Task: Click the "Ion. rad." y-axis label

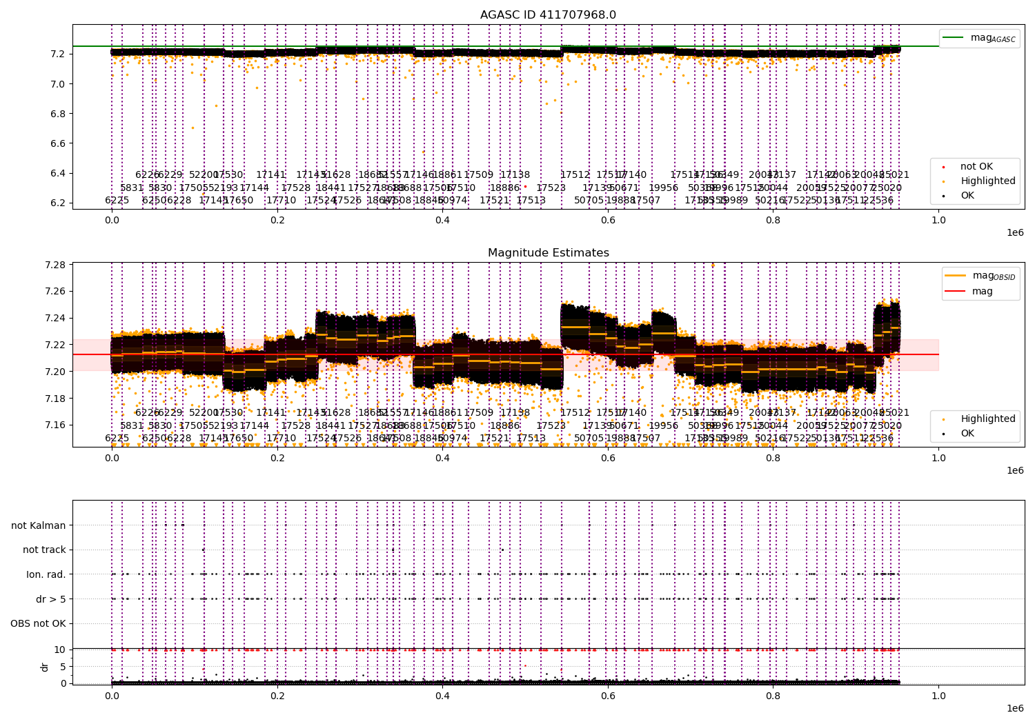Action: point(46,575)
